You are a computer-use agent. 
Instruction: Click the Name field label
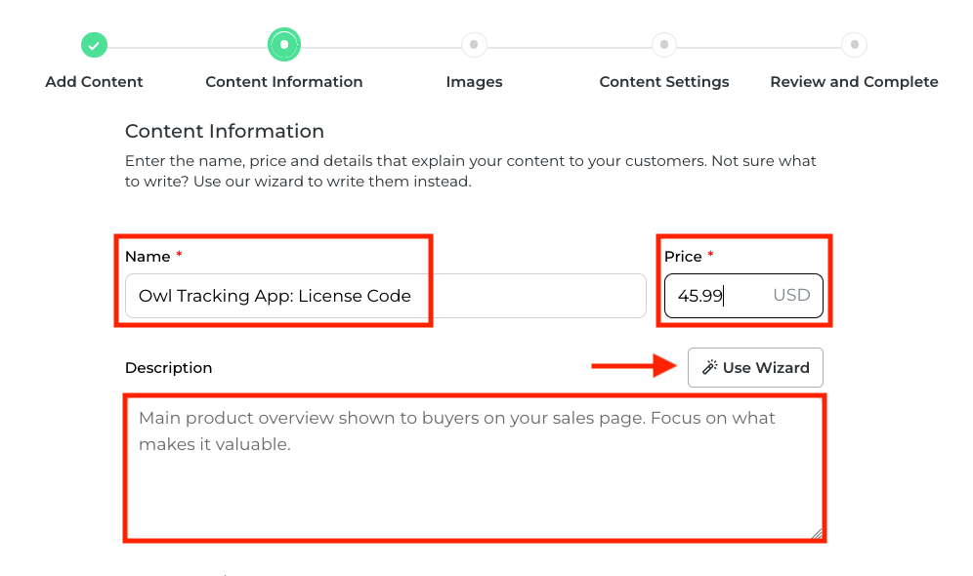coord(148,257)
